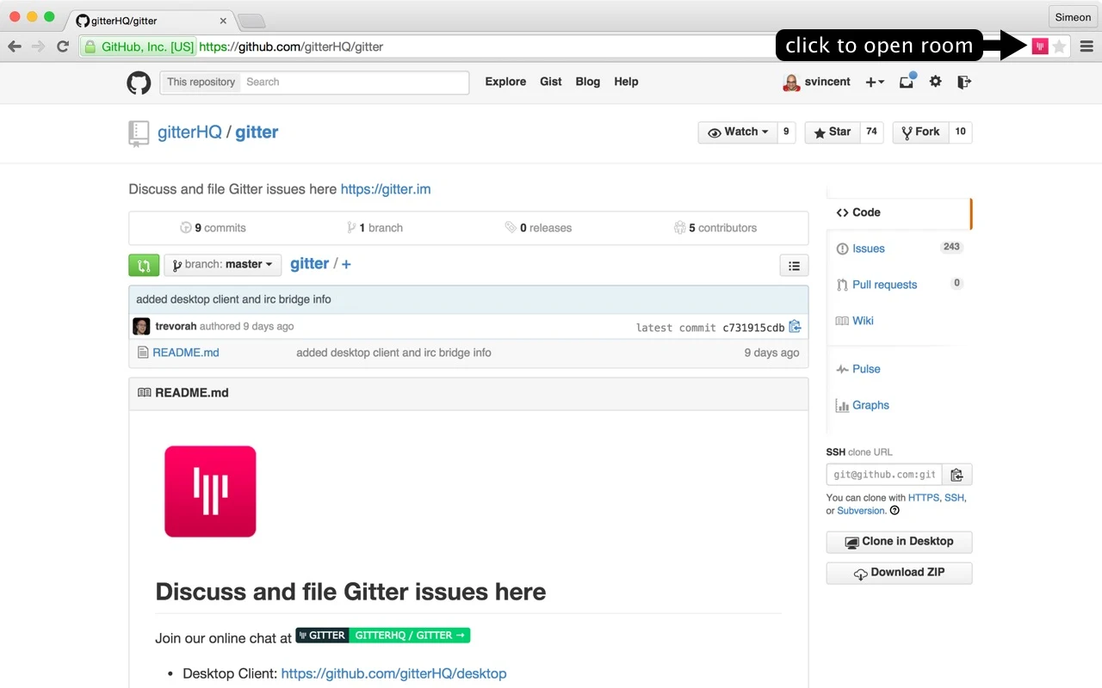This screenshot has height=688, width=1102.
Task: Go back with the browser back arrow
Action: click(15, 46)
